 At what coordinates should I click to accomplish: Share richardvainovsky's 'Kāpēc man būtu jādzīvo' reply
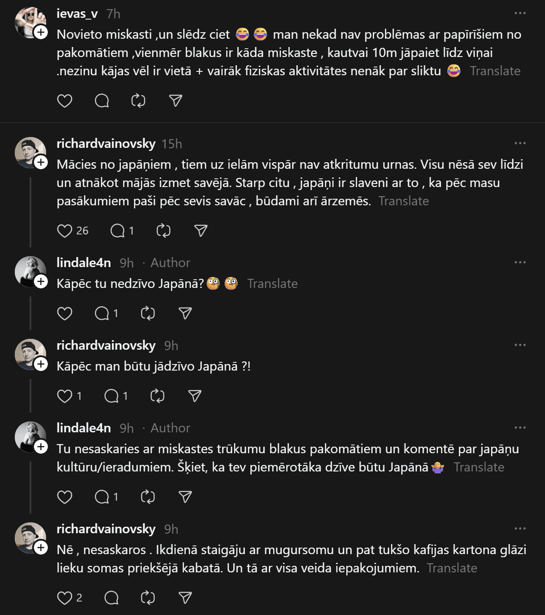pyautogui.click(x=194, y=396)
